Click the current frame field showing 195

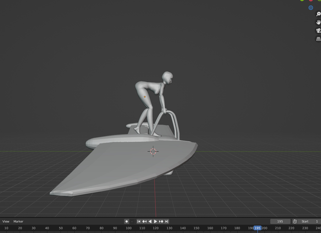pyautogui.click(x=280, y=222)
